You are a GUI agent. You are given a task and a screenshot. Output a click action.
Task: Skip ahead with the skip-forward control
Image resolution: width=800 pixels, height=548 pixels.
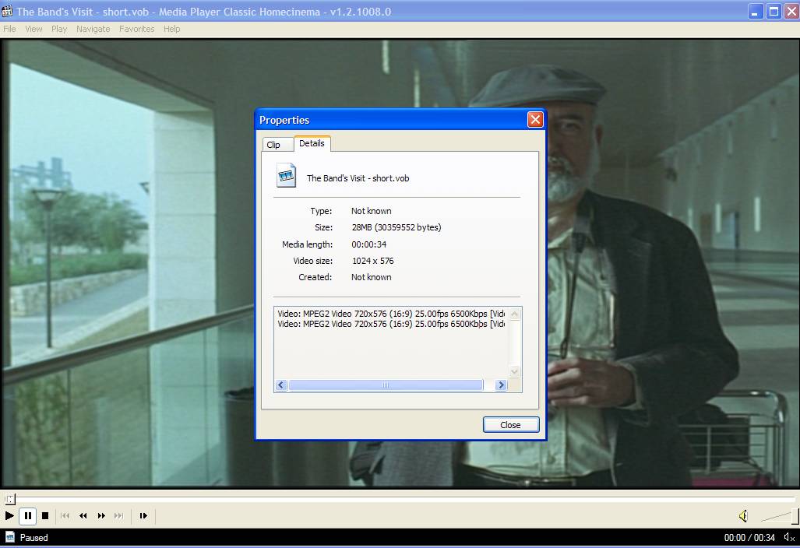click(118, 516)
